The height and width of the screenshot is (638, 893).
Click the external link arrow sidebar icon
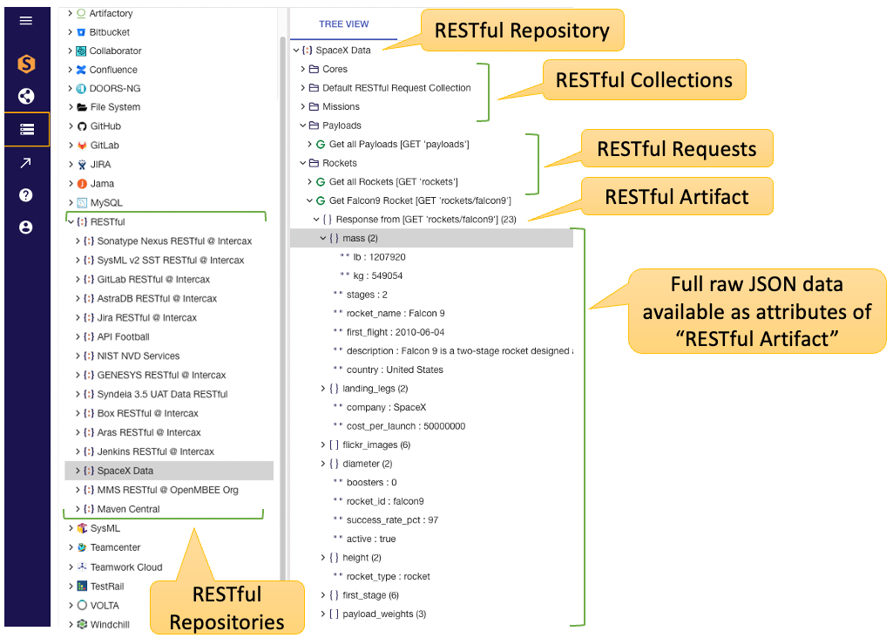tap(26, 162)
